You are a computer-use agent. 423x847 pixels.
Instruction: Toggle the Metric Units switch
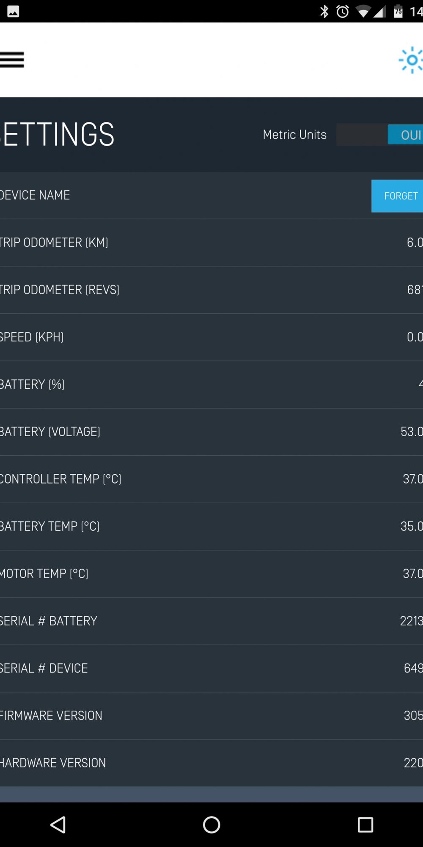[379, 135]
